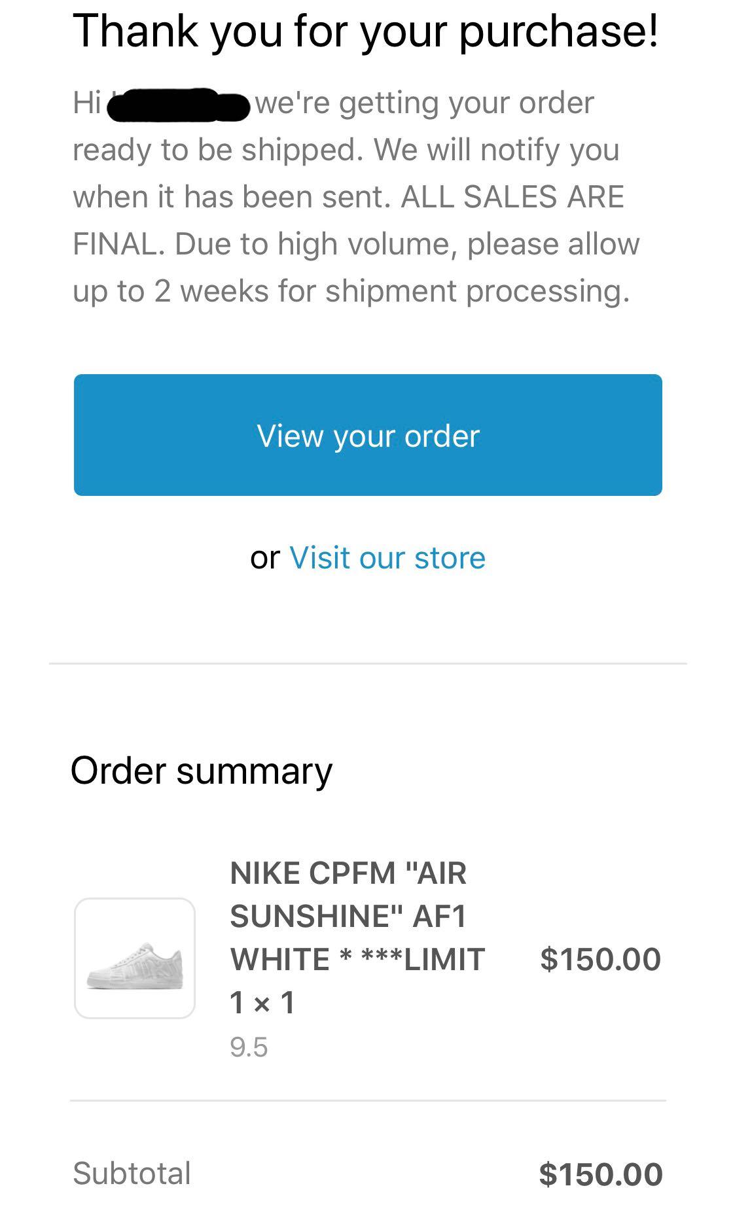
Task: Click the ALL SALES ARE FINAL notice text
Action: (x=512, y=197)
